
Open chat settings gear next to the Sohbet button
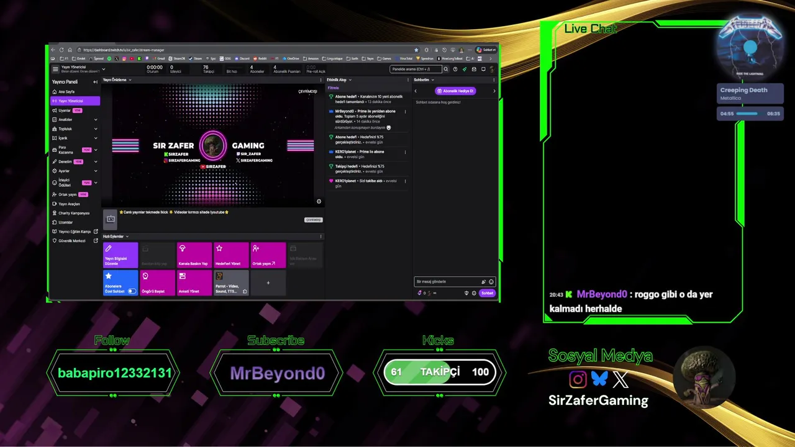474,293
